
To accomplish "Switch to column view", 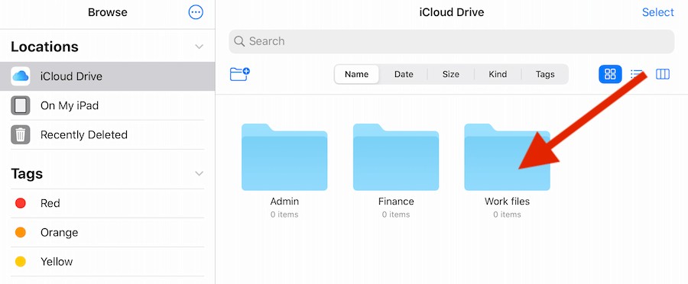I will 663,74.
